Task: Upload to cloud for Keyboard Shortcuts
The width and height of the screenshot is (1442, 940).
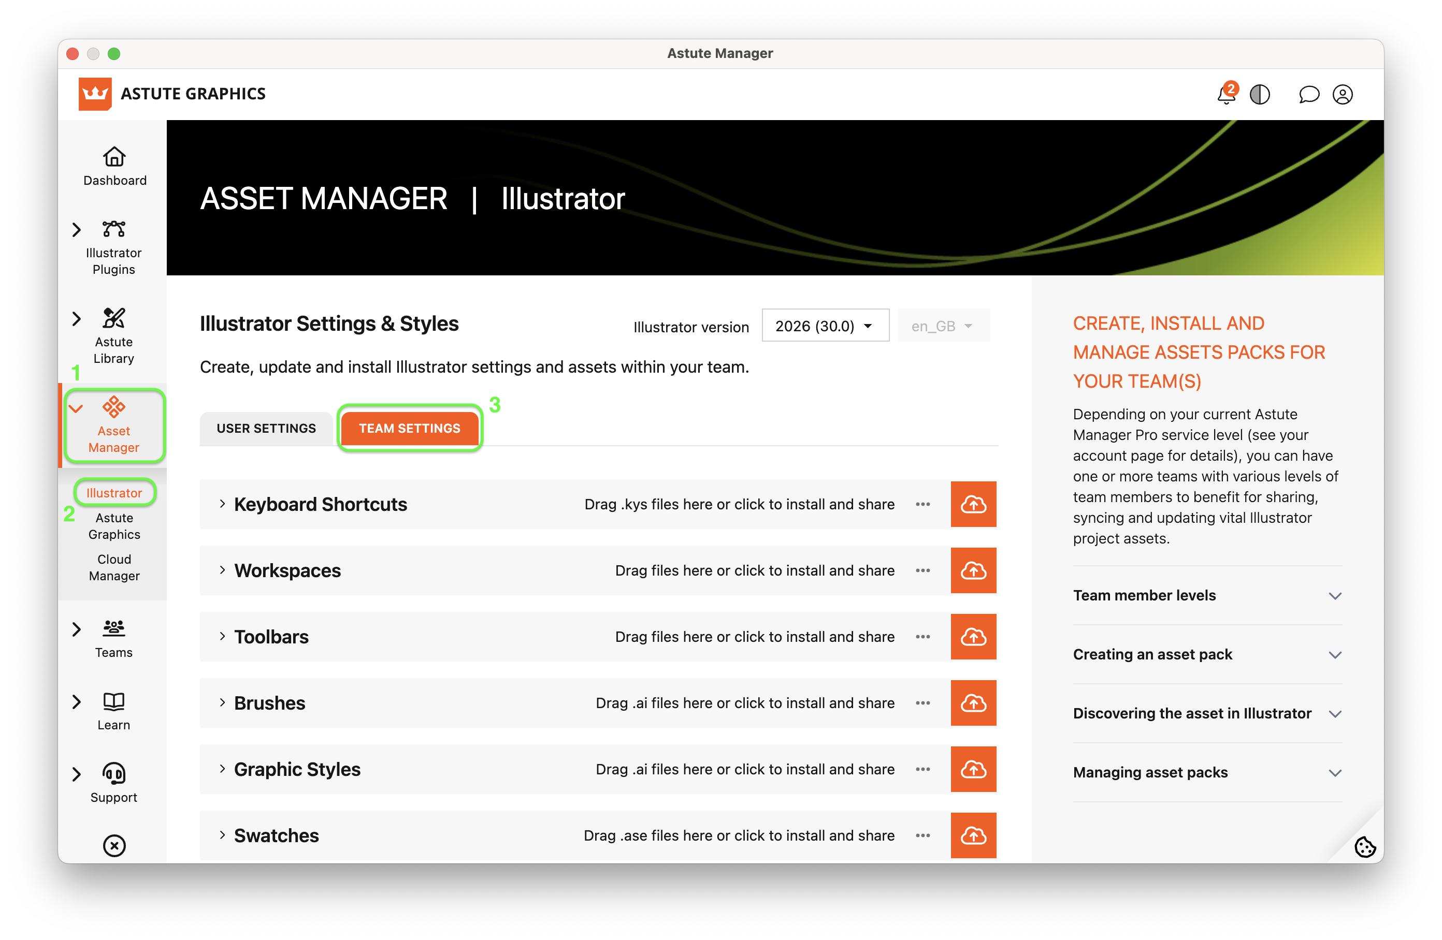Action: point(974,504)
